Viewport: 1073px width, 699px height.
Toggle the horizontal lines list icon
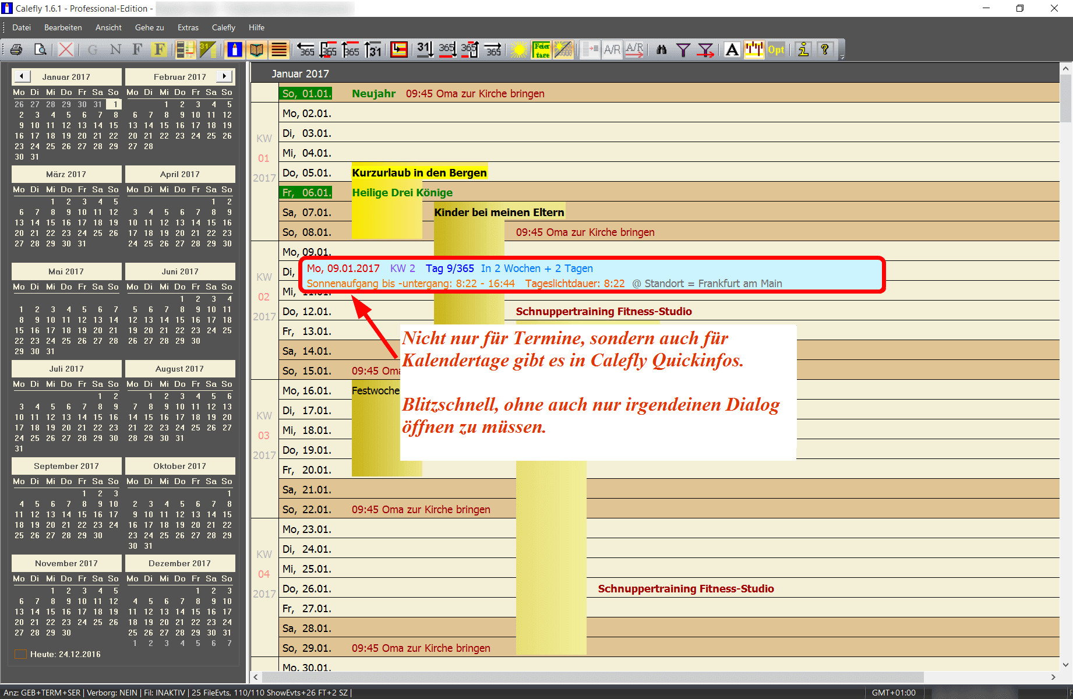279,50
